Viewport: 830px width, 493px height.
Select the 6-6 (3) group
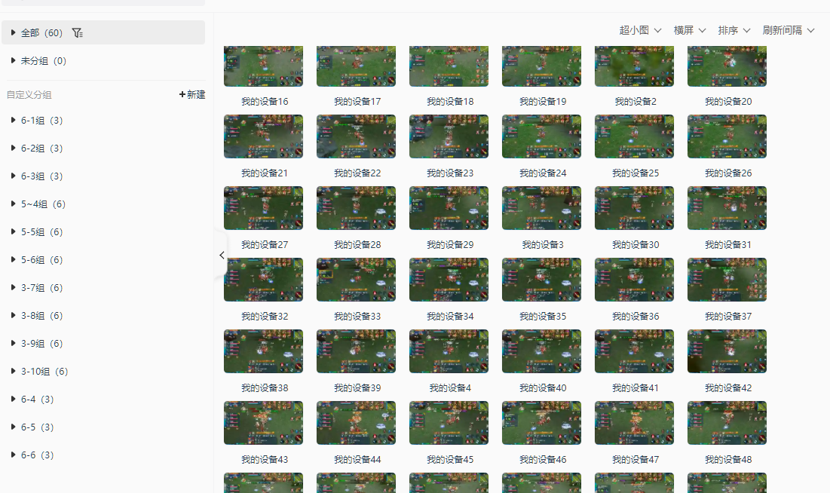point(37,455)
